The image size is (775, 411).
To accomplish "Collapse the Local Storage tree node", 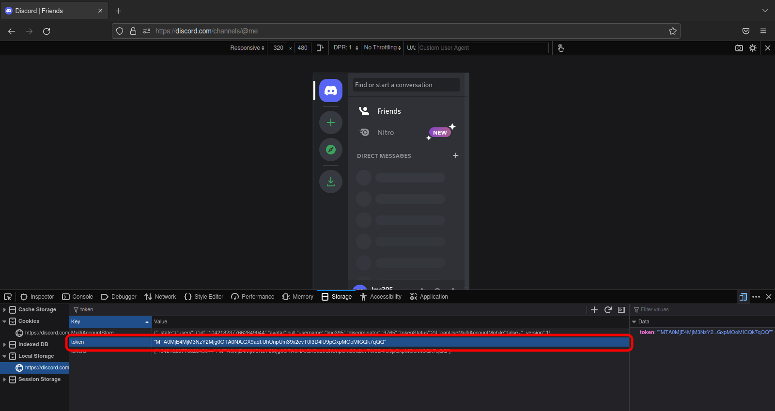I will click(4, 356).
